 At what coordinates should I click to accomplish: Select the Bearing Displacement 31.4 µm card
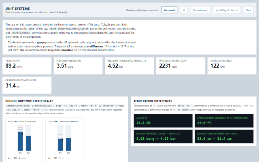coord(27,85)
